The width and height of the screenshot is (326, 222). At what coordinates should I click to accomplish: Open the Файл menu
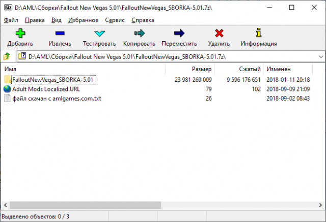tap(10, 20)
